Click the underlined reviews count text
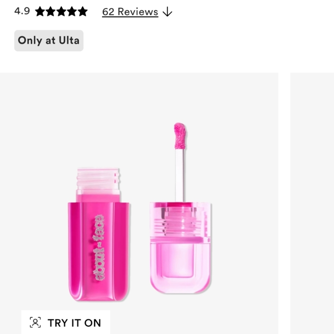The height and width of the screenshot is (334, 334). 130,12
